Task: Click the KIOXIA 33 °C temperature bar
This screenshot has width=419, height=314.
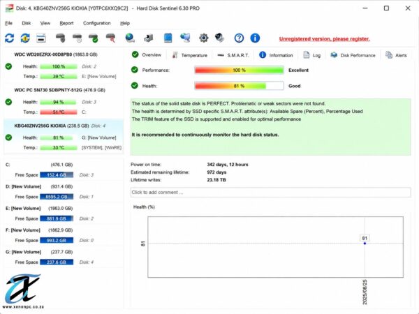Action: 59,148
